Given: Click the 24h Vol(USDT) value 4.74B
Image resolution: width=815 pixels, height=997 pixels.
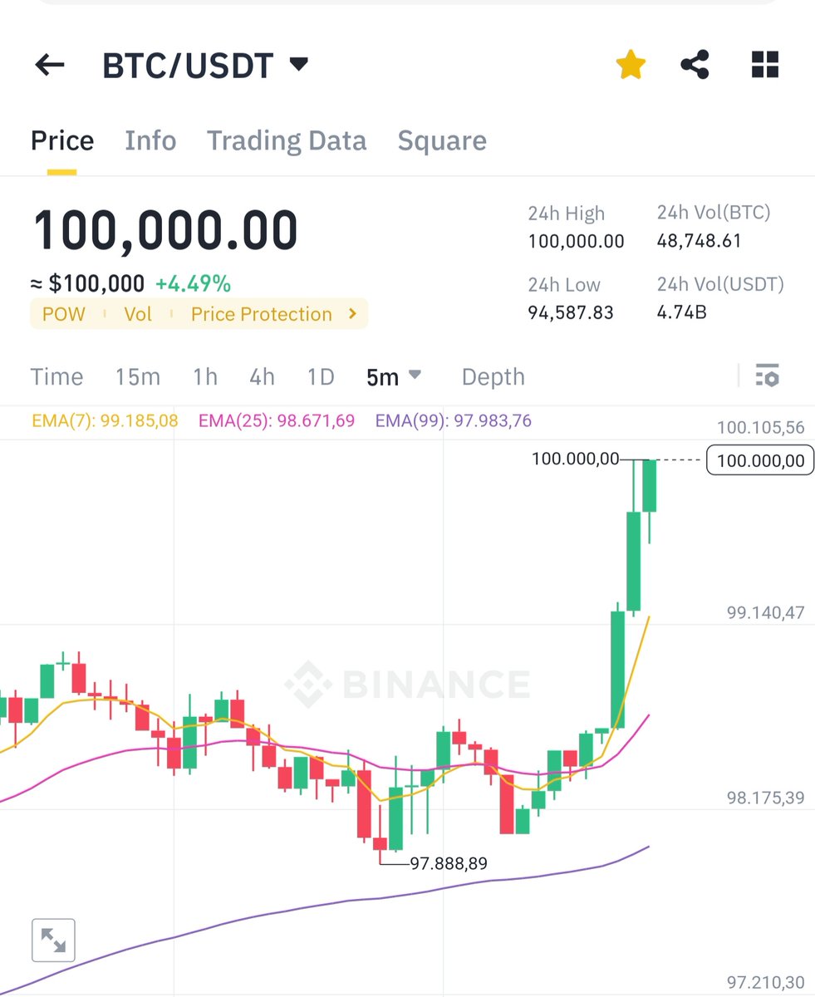Looking at the screenshot, I should [x=681, y=313].
